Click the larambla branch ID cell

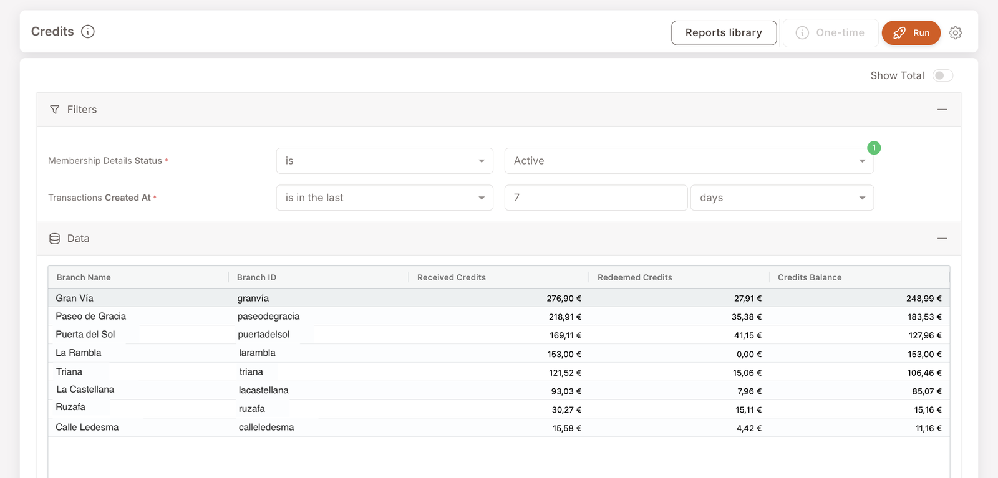[x=258, y=353]
